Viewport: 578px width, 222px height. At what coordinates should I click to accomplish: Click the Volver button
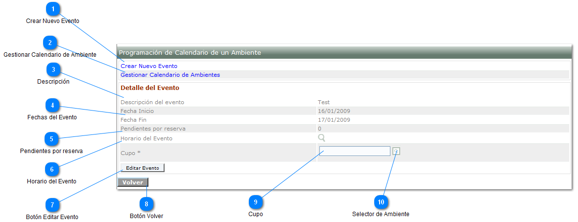133,182
